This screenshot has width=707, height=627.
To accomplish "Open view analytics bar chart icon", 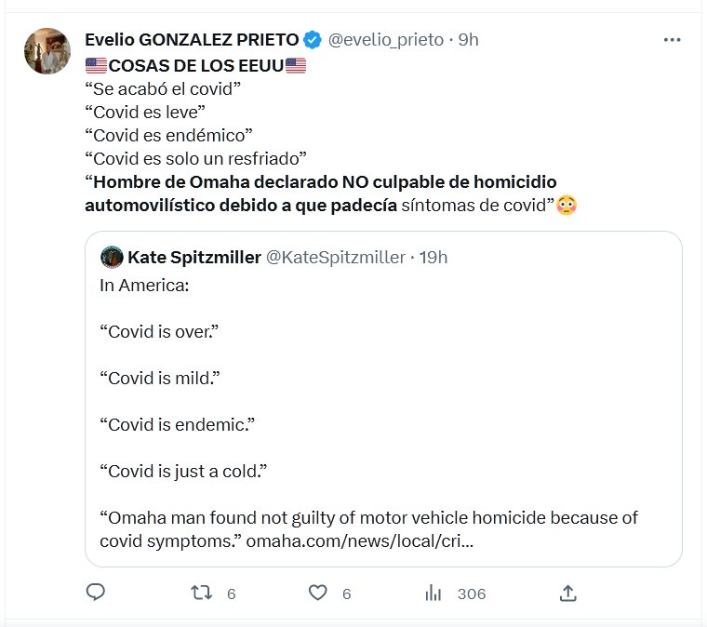I will 433,593.
